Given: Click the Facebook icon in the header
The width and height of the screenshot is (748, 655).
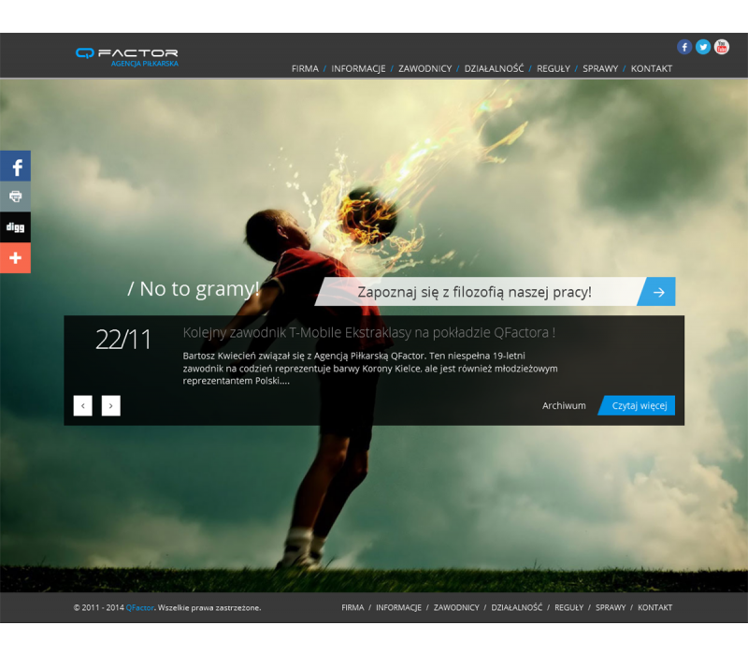Looking at the screenshot, I should [x=684, y=47].
